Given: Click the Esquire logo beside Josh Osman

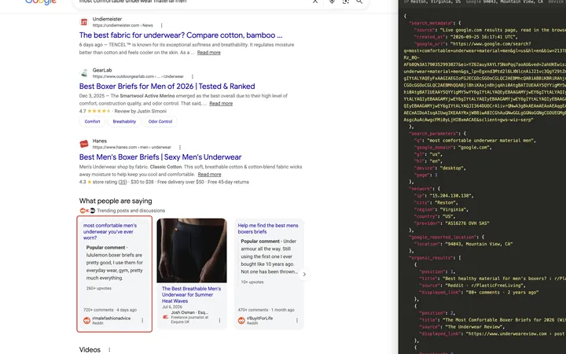Looking at the screenshot, I should pos(165,317).
